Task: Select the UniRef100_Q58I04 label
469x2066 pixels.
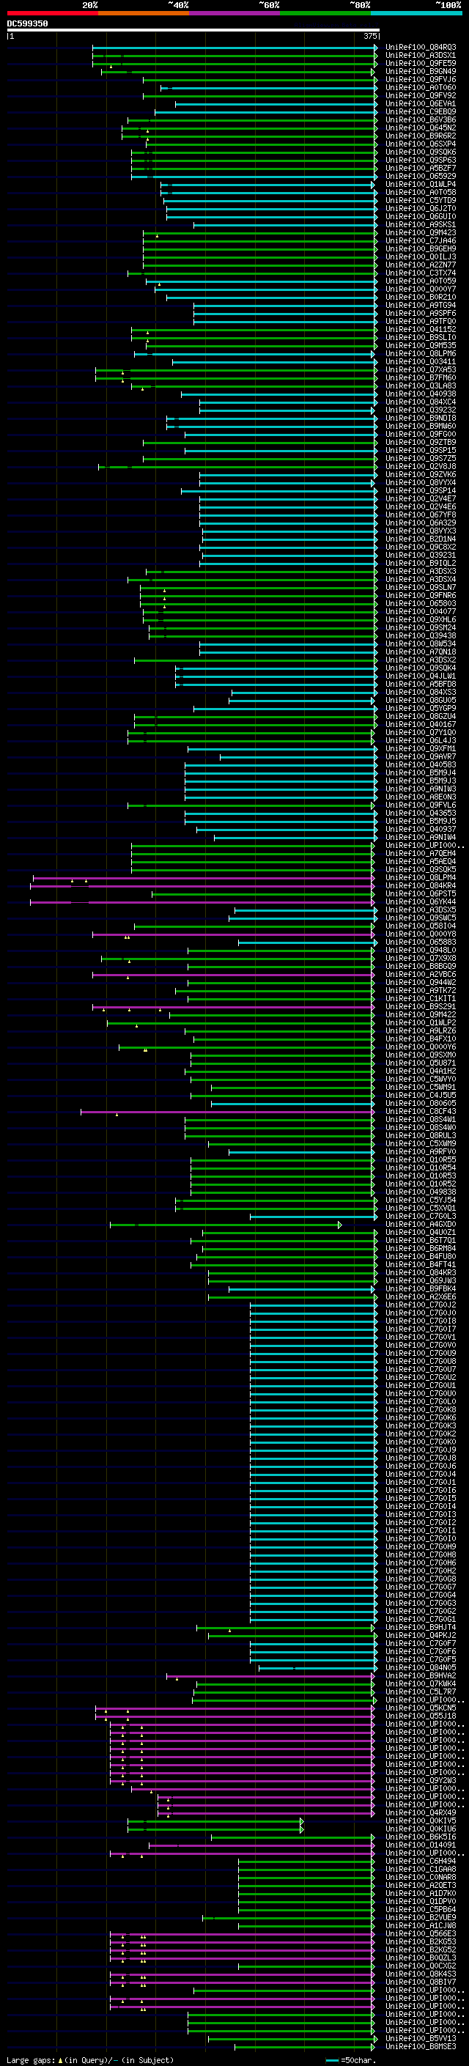Action: click(x=421, y=926)
